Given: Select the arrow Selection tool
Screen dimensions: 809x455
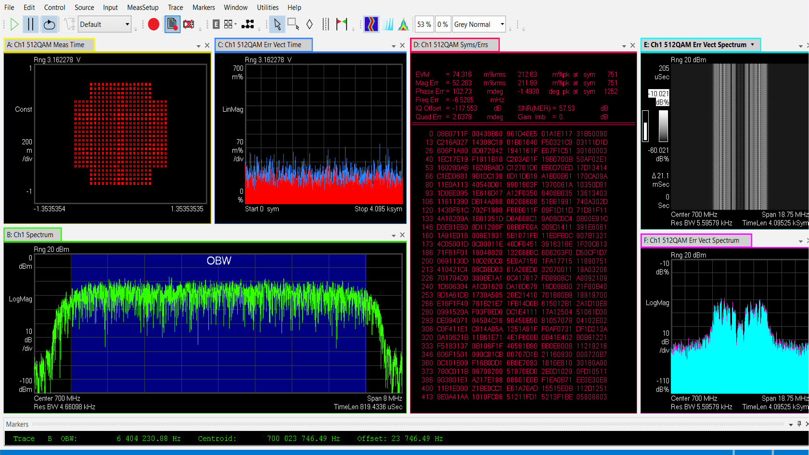Looking at the screenshot, I should pyautogui.click(x=278, y=24).
